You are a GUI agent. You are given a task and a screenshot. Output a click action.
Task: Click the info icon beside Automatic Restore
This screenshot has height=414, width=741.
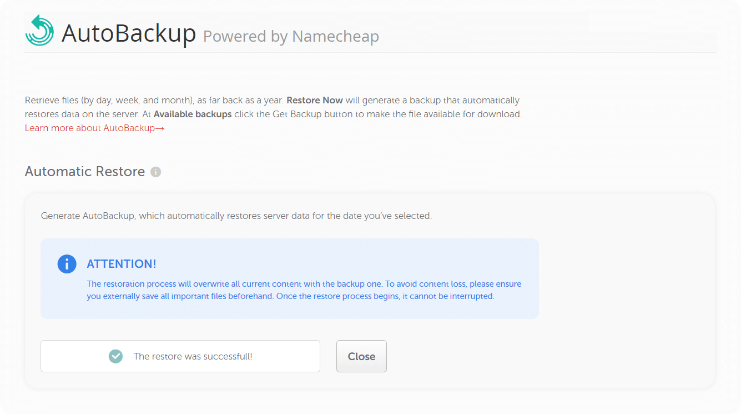tap(155, 172)
